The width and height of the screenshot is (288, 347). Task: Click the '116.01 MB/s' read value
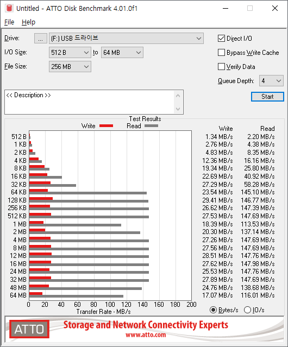[x=258, y=295]
